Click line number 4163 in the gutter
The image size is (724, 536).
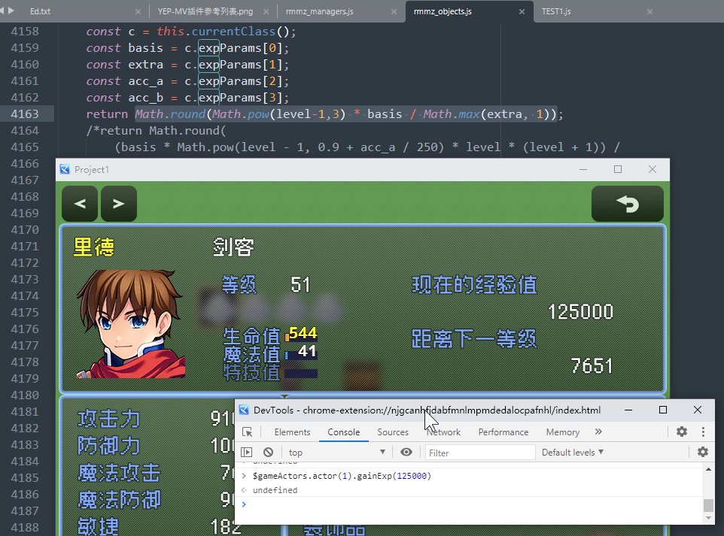coord(25,114)
